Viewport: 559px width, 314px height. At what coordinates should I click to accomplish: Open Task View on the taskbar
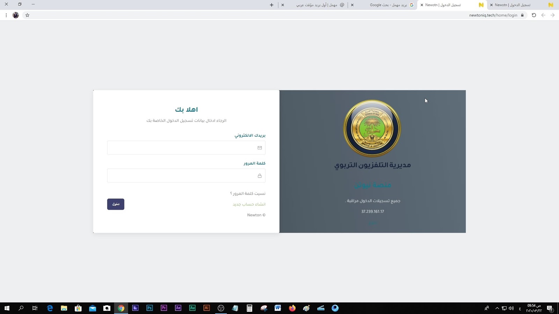click(35, 308)
